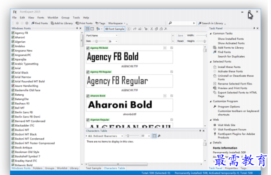Open the File menu
Screen dimensions: 271x175
(14, 18)
